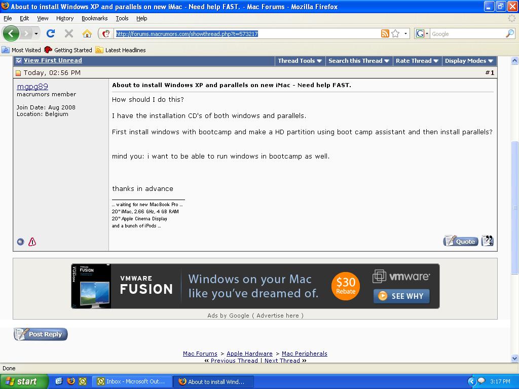Viewport: 519px width, 389px height.
Task: Click the multi-quote icon next to Quote
Action: click(x=488, y=241)
